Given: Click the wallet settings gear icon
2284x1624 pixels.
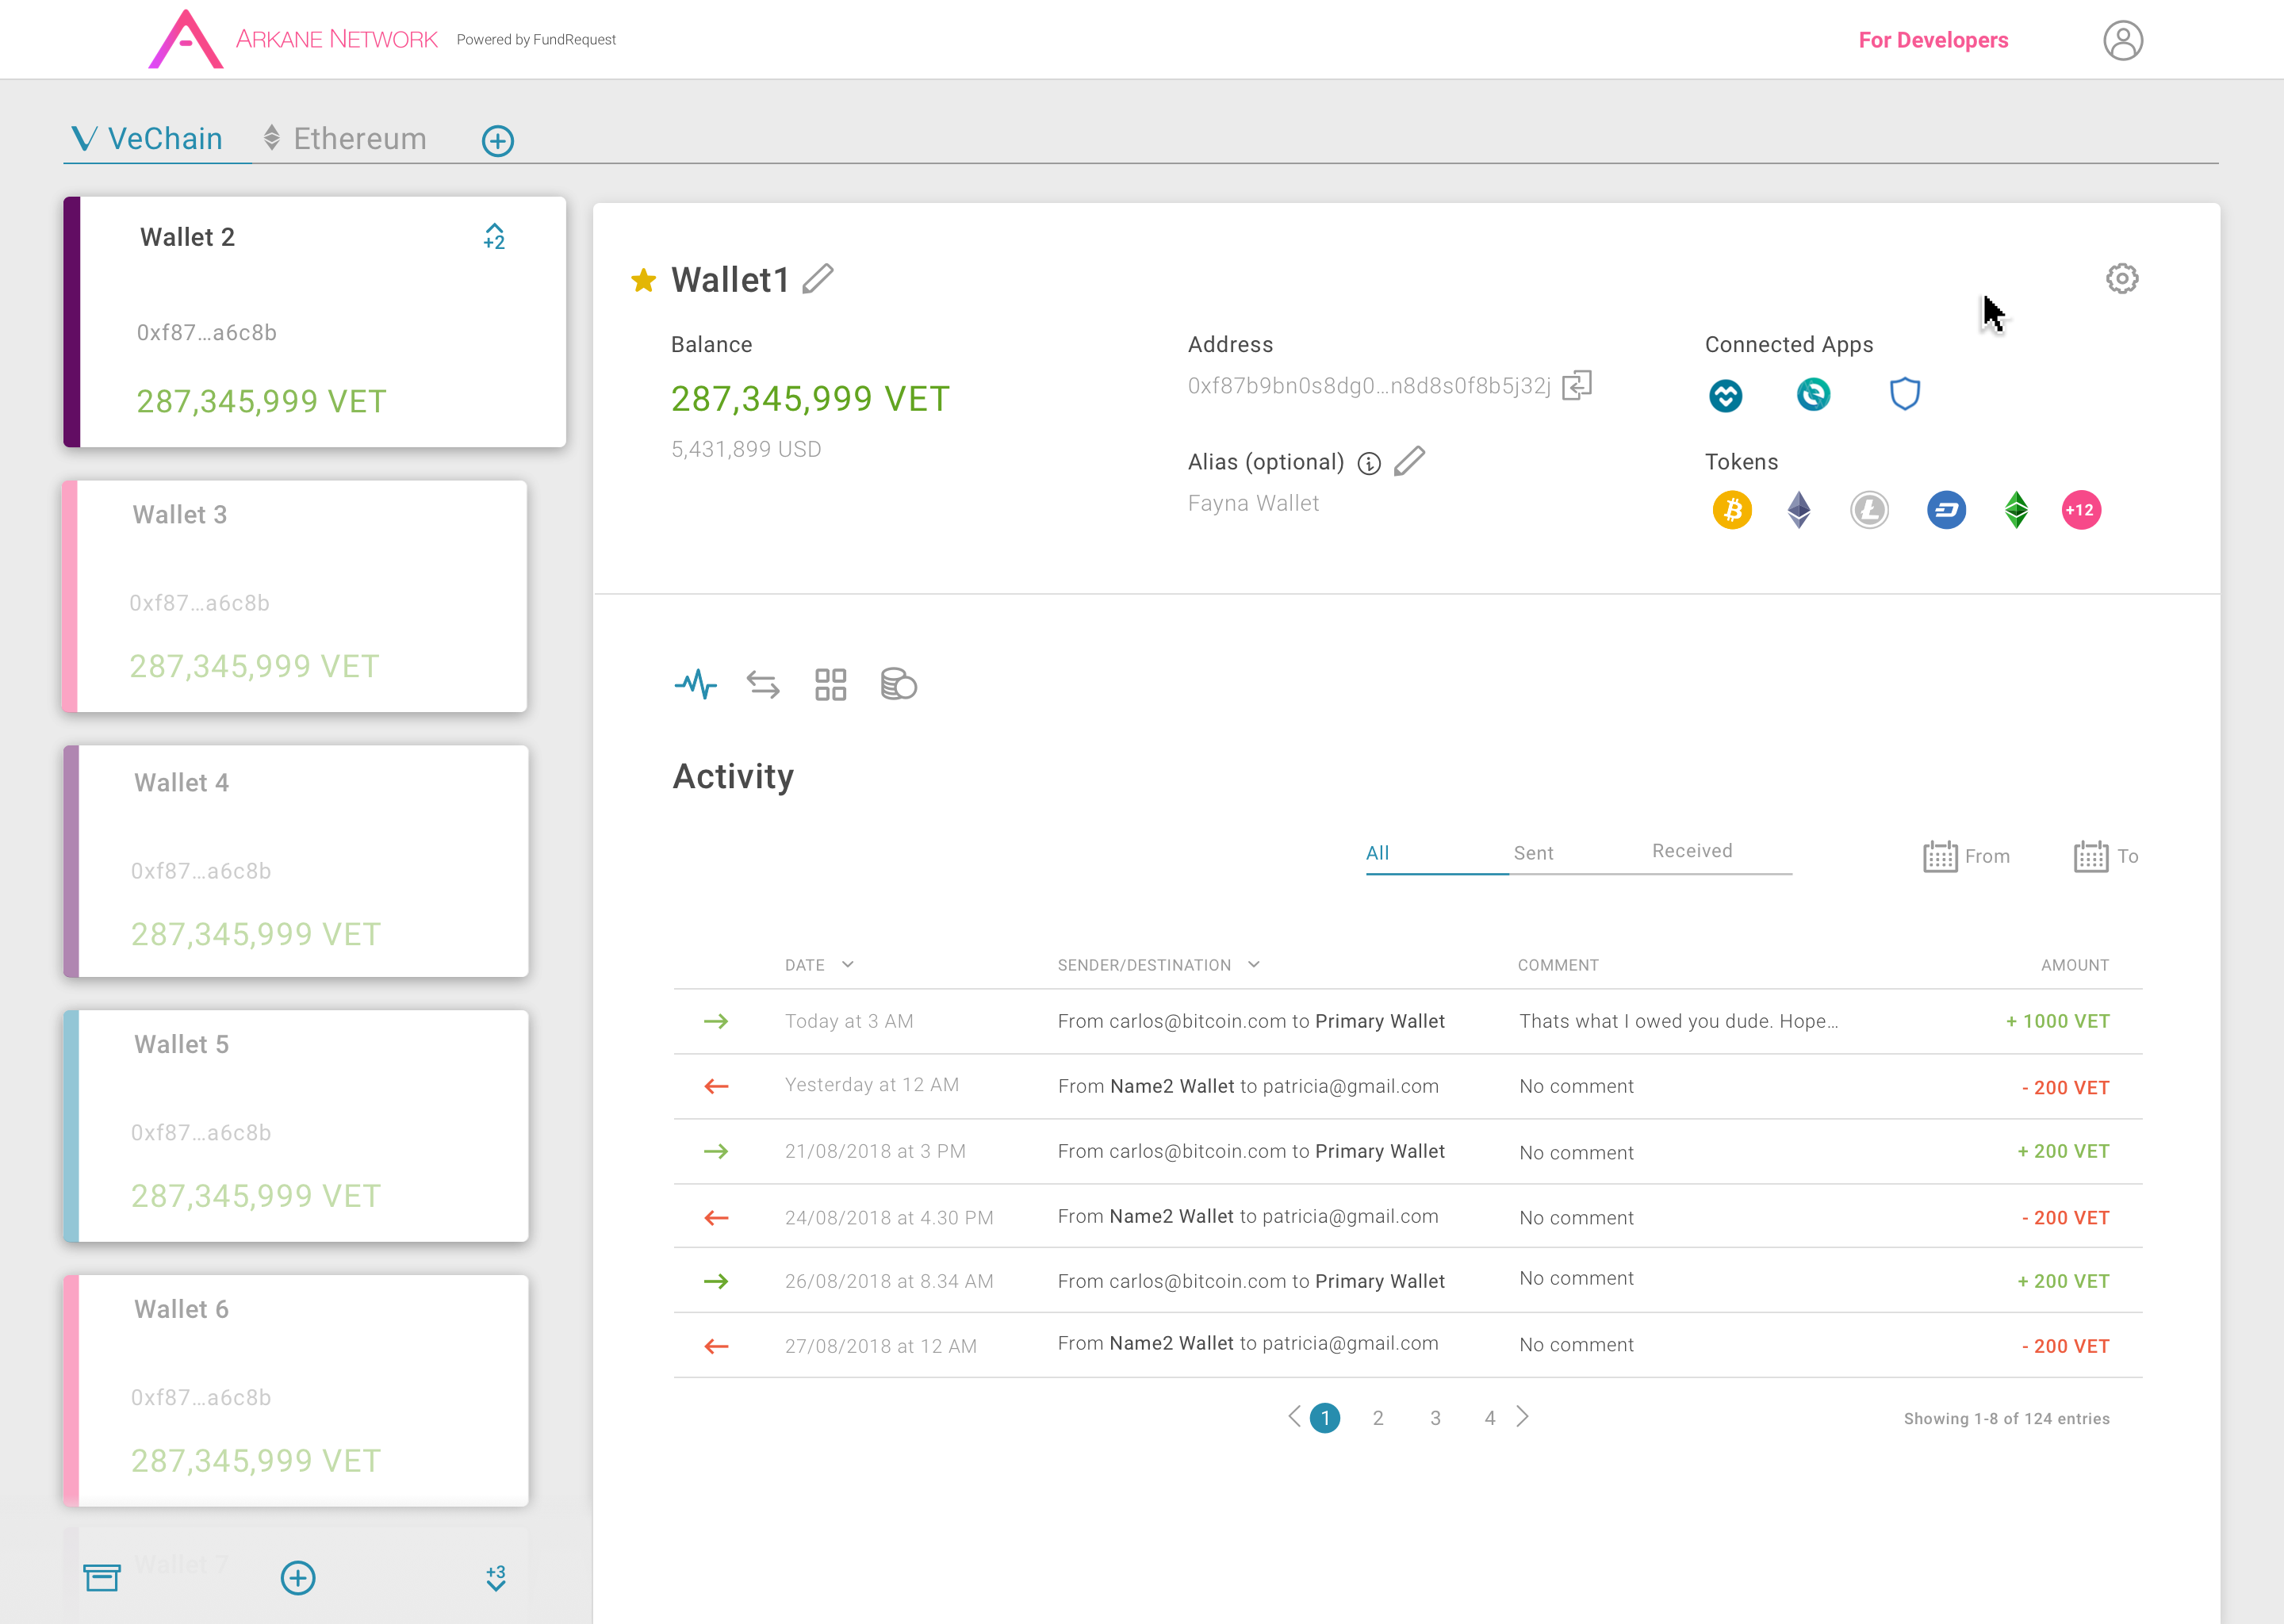Looking at the screenshot, I should (2121, 278).
